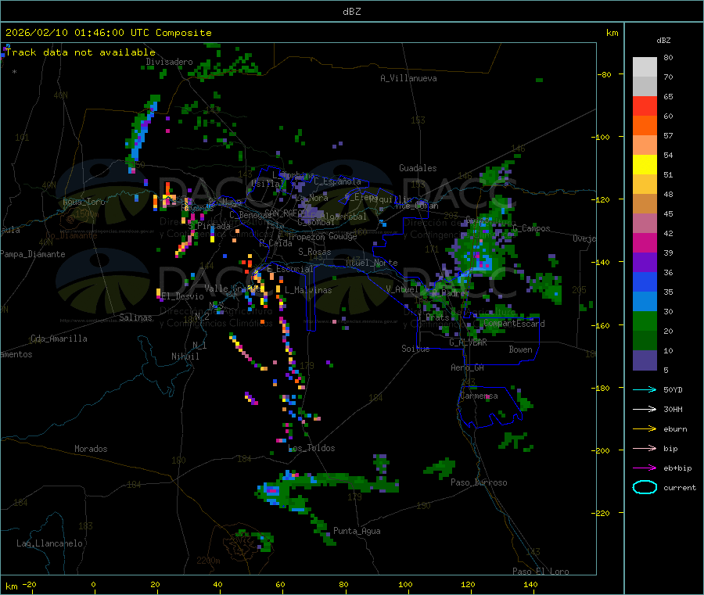Click the 'El_Desvio' place label

coord(183,296)
